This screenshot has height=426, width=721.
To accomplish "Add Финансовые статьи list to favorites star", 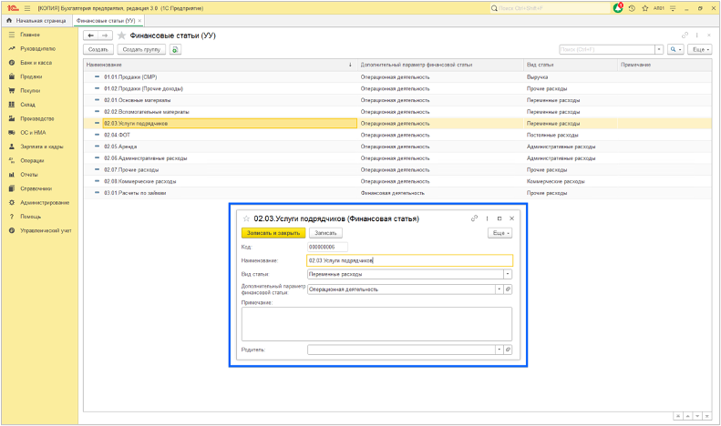I will pos(121,35).
